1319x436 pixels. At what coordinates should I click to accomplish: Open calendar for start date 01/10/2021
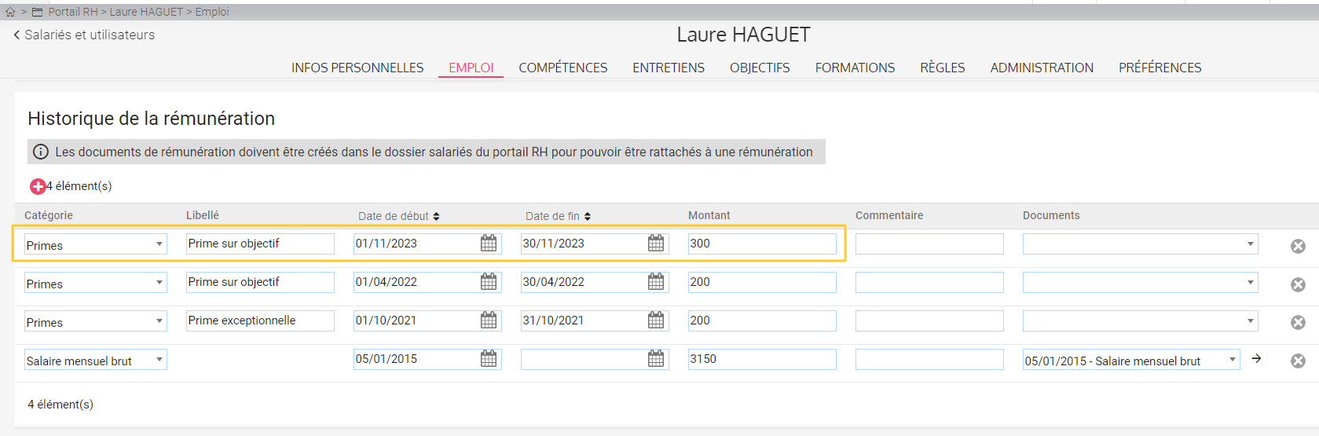(489, 321)
